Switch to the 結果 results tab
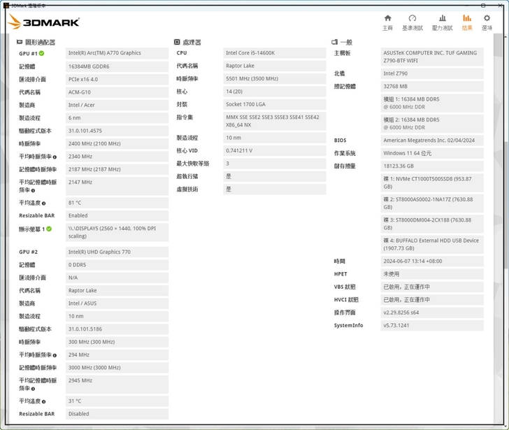The image size is (509, 430). coord(466,22)
